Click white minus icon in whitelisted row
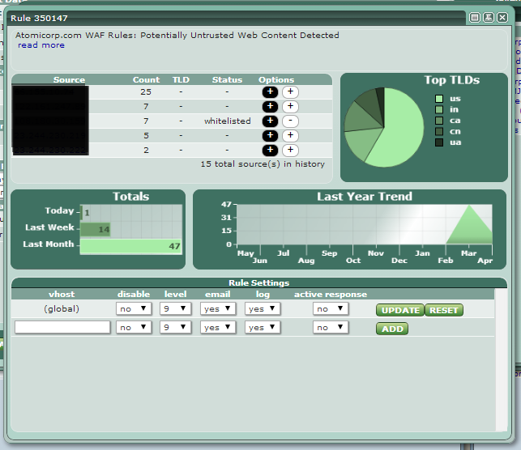The height and width of the screenshot is (450, 521). click(290, 121)
